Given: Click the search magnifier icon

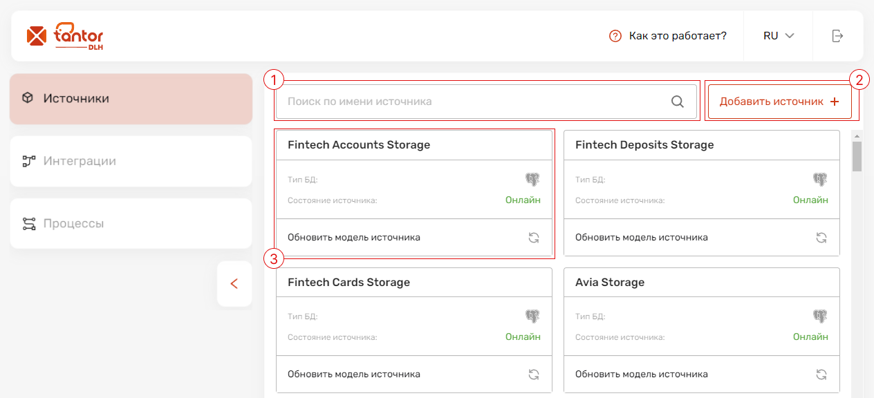Looking at the screenshot, I should [678, 102].
